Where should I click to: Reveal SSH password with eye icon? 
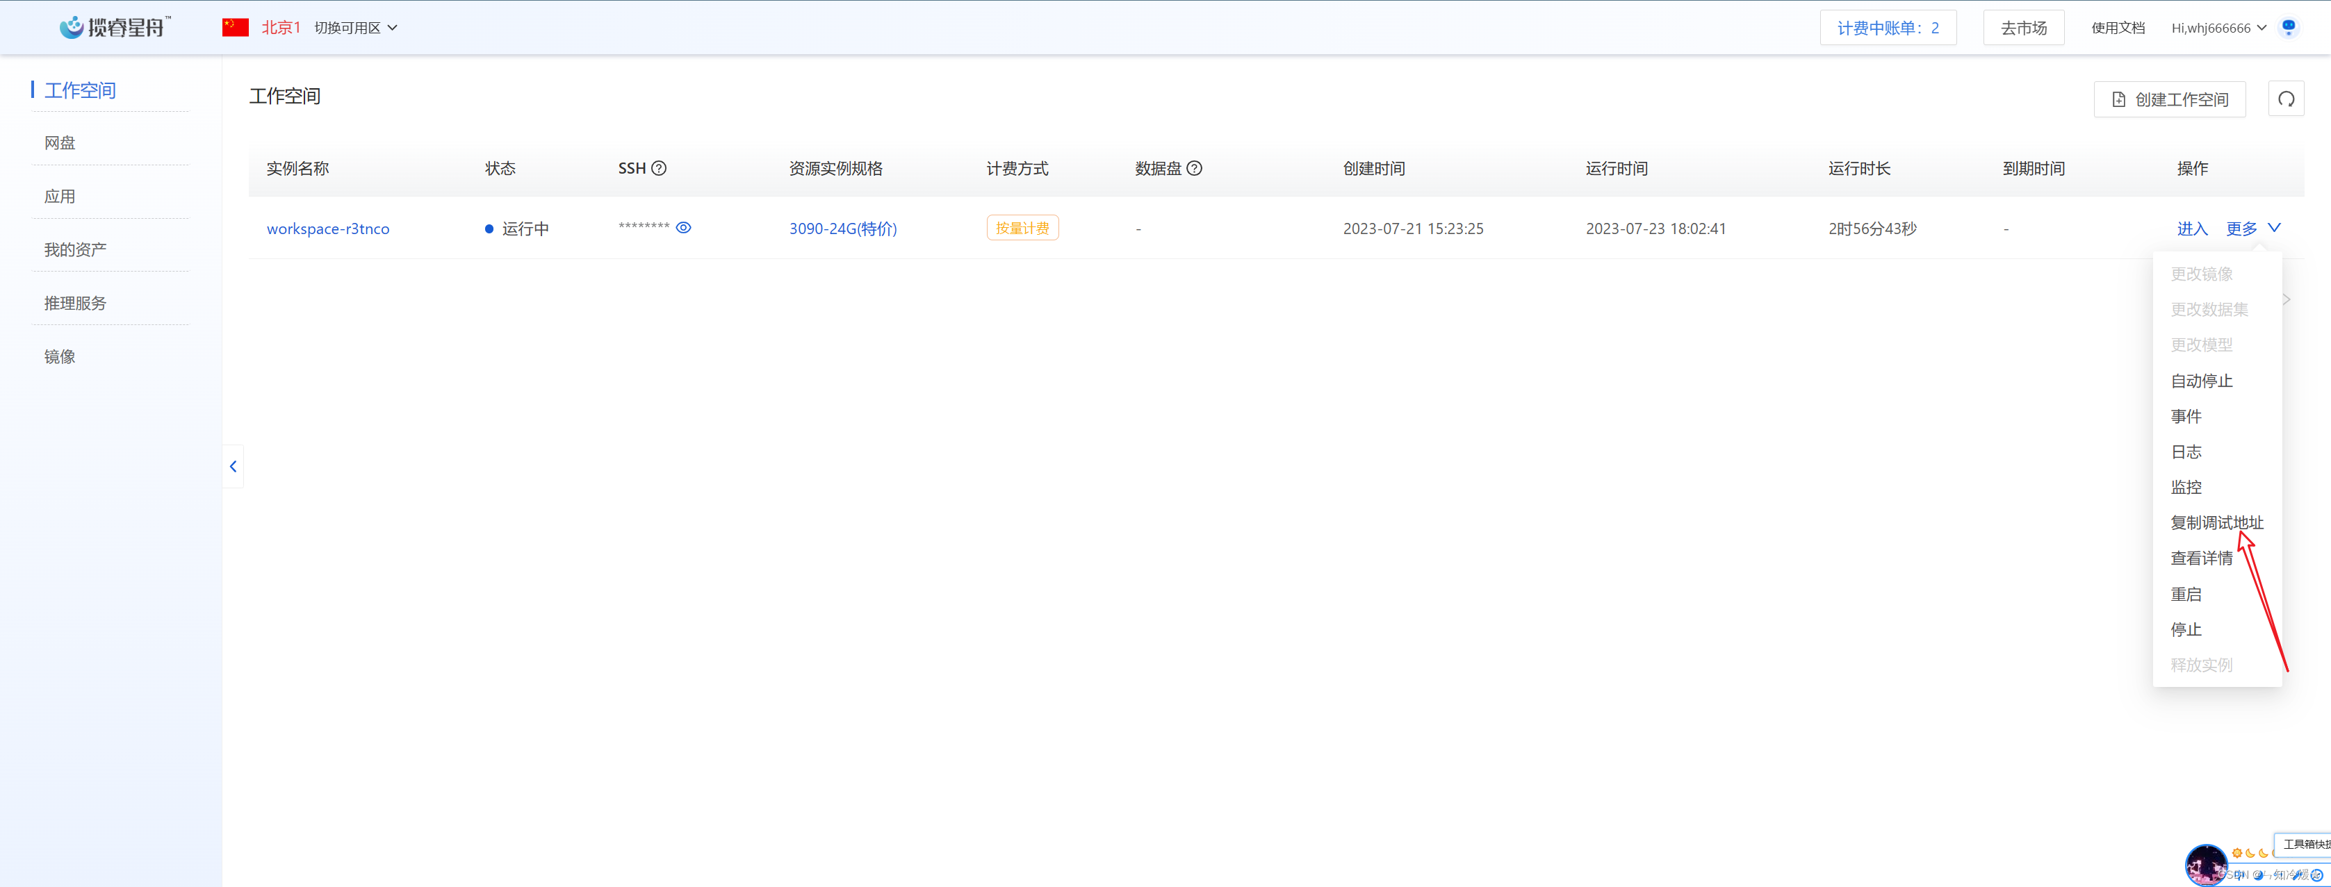pos(683,228)
